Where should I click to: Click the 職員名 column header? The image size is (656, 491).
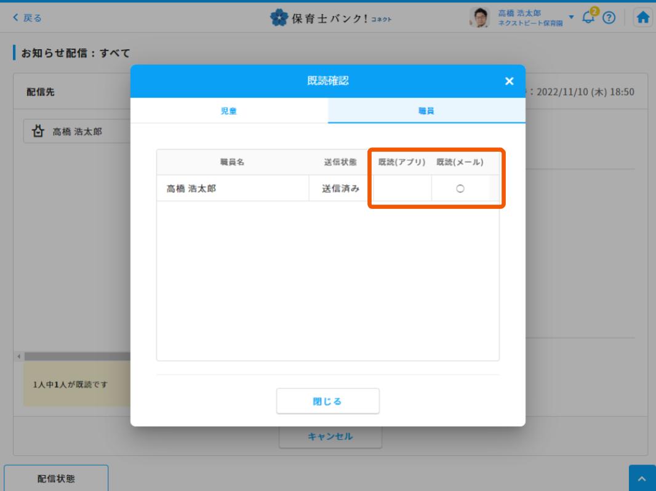232,162
